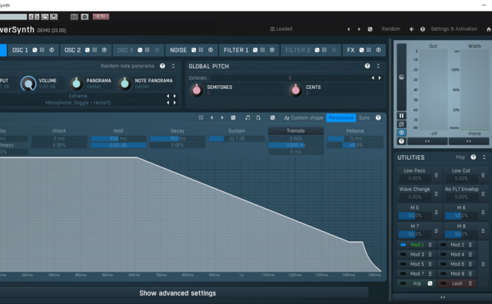Viewport: 492px width, 304px height.
Task: Enable OSC 3 using its power button
Action: click(157, 50)
